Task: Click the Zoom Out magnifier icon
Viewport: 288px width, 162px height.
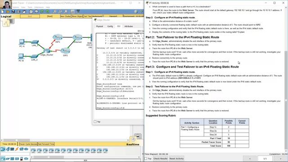Action: click(66, 12)
